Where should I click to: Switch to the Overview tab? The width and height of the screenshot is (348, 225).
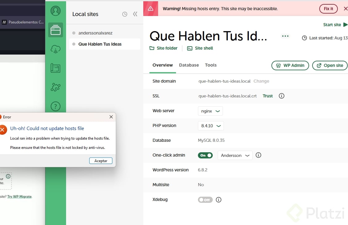tap(162, 65)
